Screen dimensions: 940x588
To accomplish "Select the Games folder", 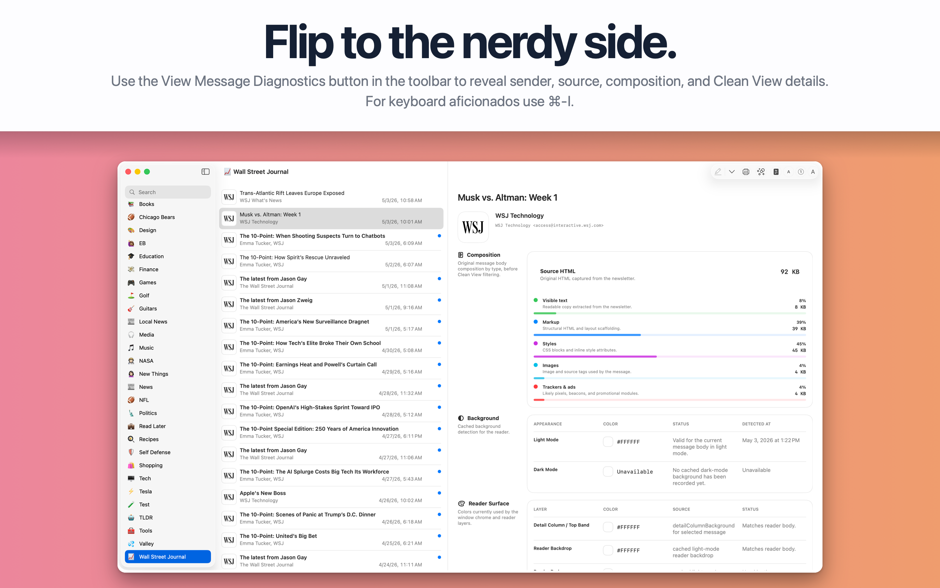I will (168, 282).
